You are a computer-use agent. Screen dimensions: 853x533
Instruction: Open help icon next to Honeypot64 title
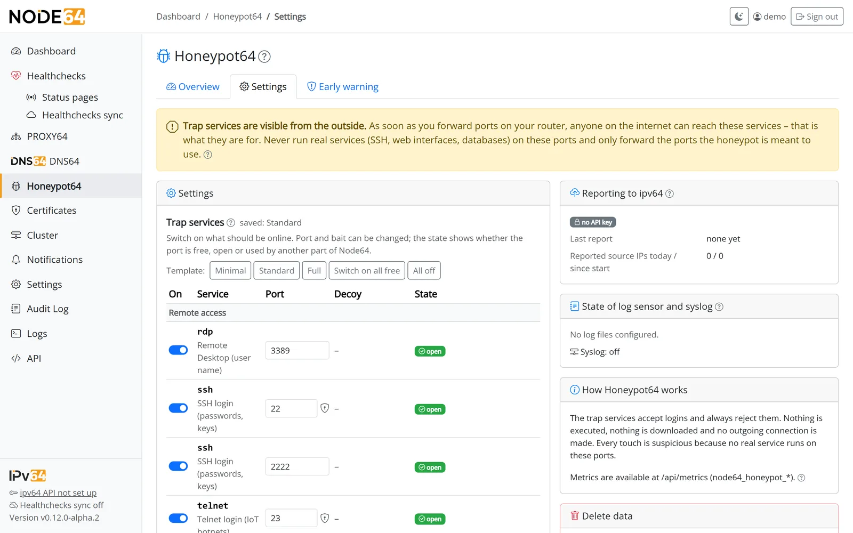[x=264, y=56]
